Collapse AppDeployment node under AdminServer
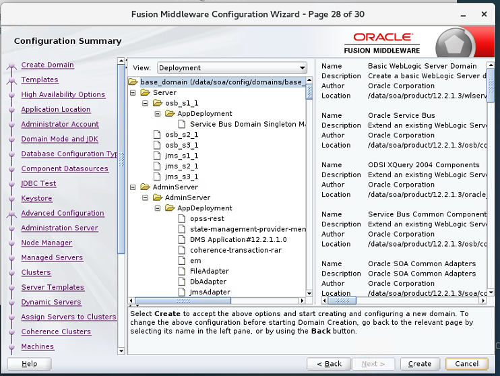 [158, 208]
